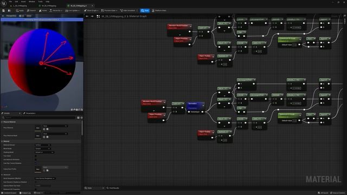
Task: Switch to the Parameters tab
Action: pyautogui.click(x=29, y=113)
